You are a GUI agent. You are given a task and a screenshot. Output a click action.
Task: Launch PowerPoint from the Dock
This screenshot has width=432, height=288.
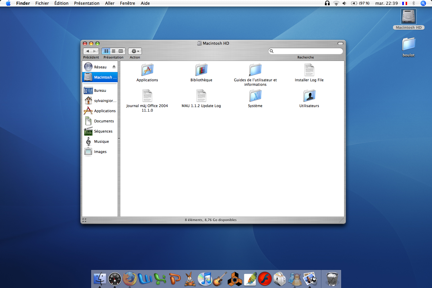click(175, 279)
